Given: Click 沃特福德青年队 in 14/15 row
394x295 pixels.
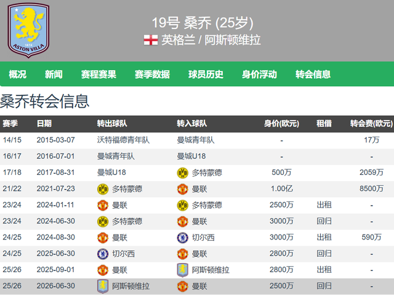Looking at the screenshot, I should pos(123,140).
